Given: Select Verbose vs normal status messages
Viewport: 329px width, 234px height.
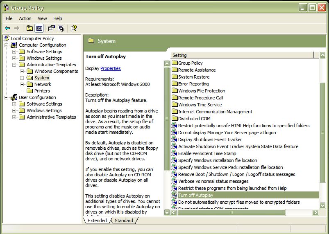Looking at the screenshot, I should pos(210,181).
